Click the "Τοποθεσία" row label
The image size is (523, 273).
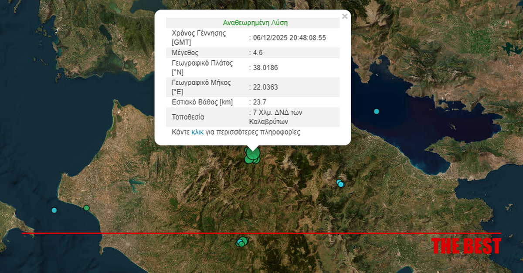[x=188, y=117]
